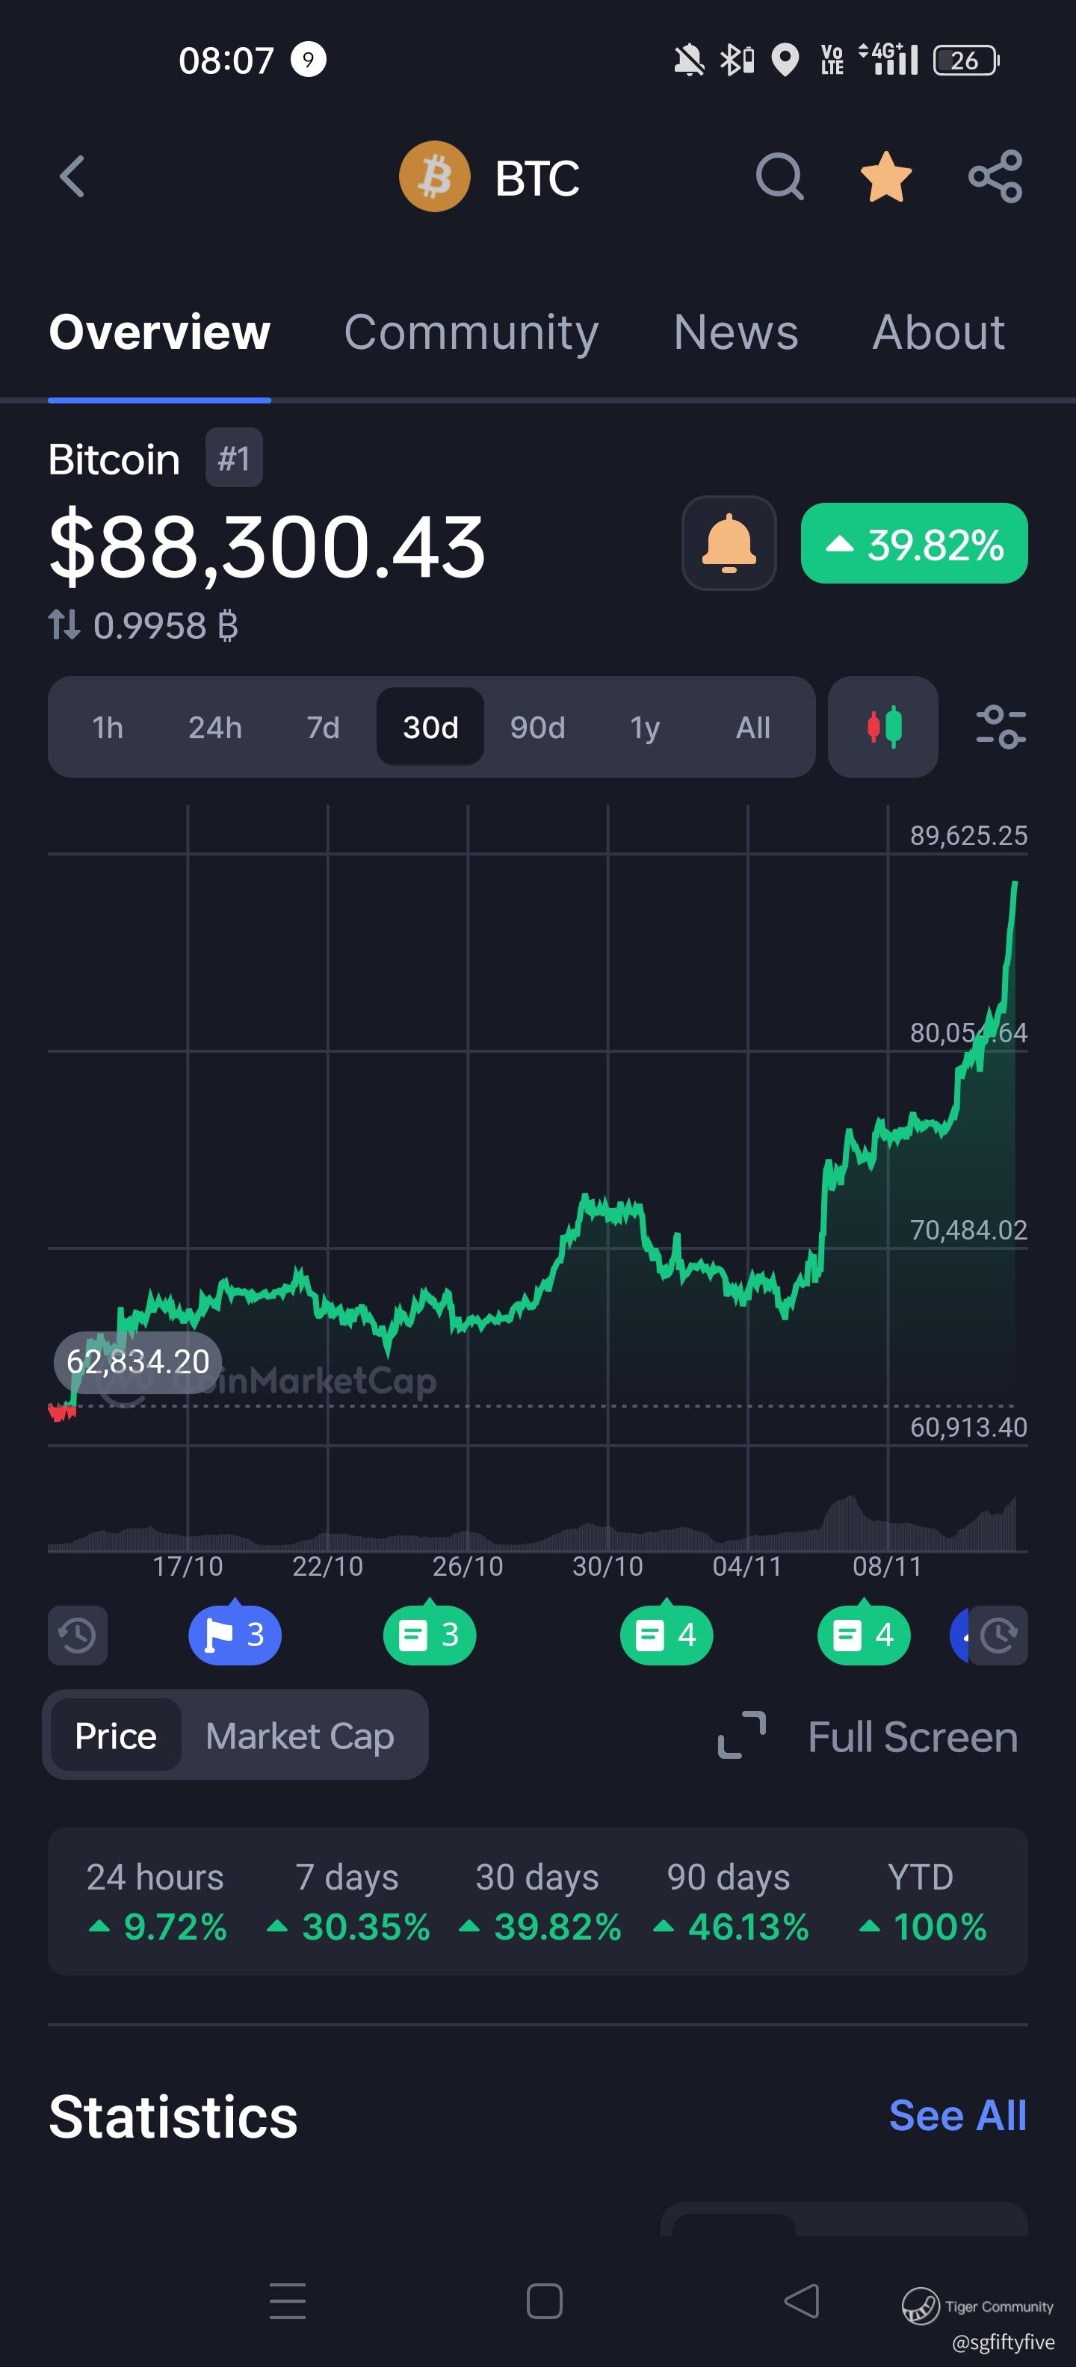Open the blue flag events marker
This screenshot has width=1076, height=2367.
click(x=235, y=1635)
